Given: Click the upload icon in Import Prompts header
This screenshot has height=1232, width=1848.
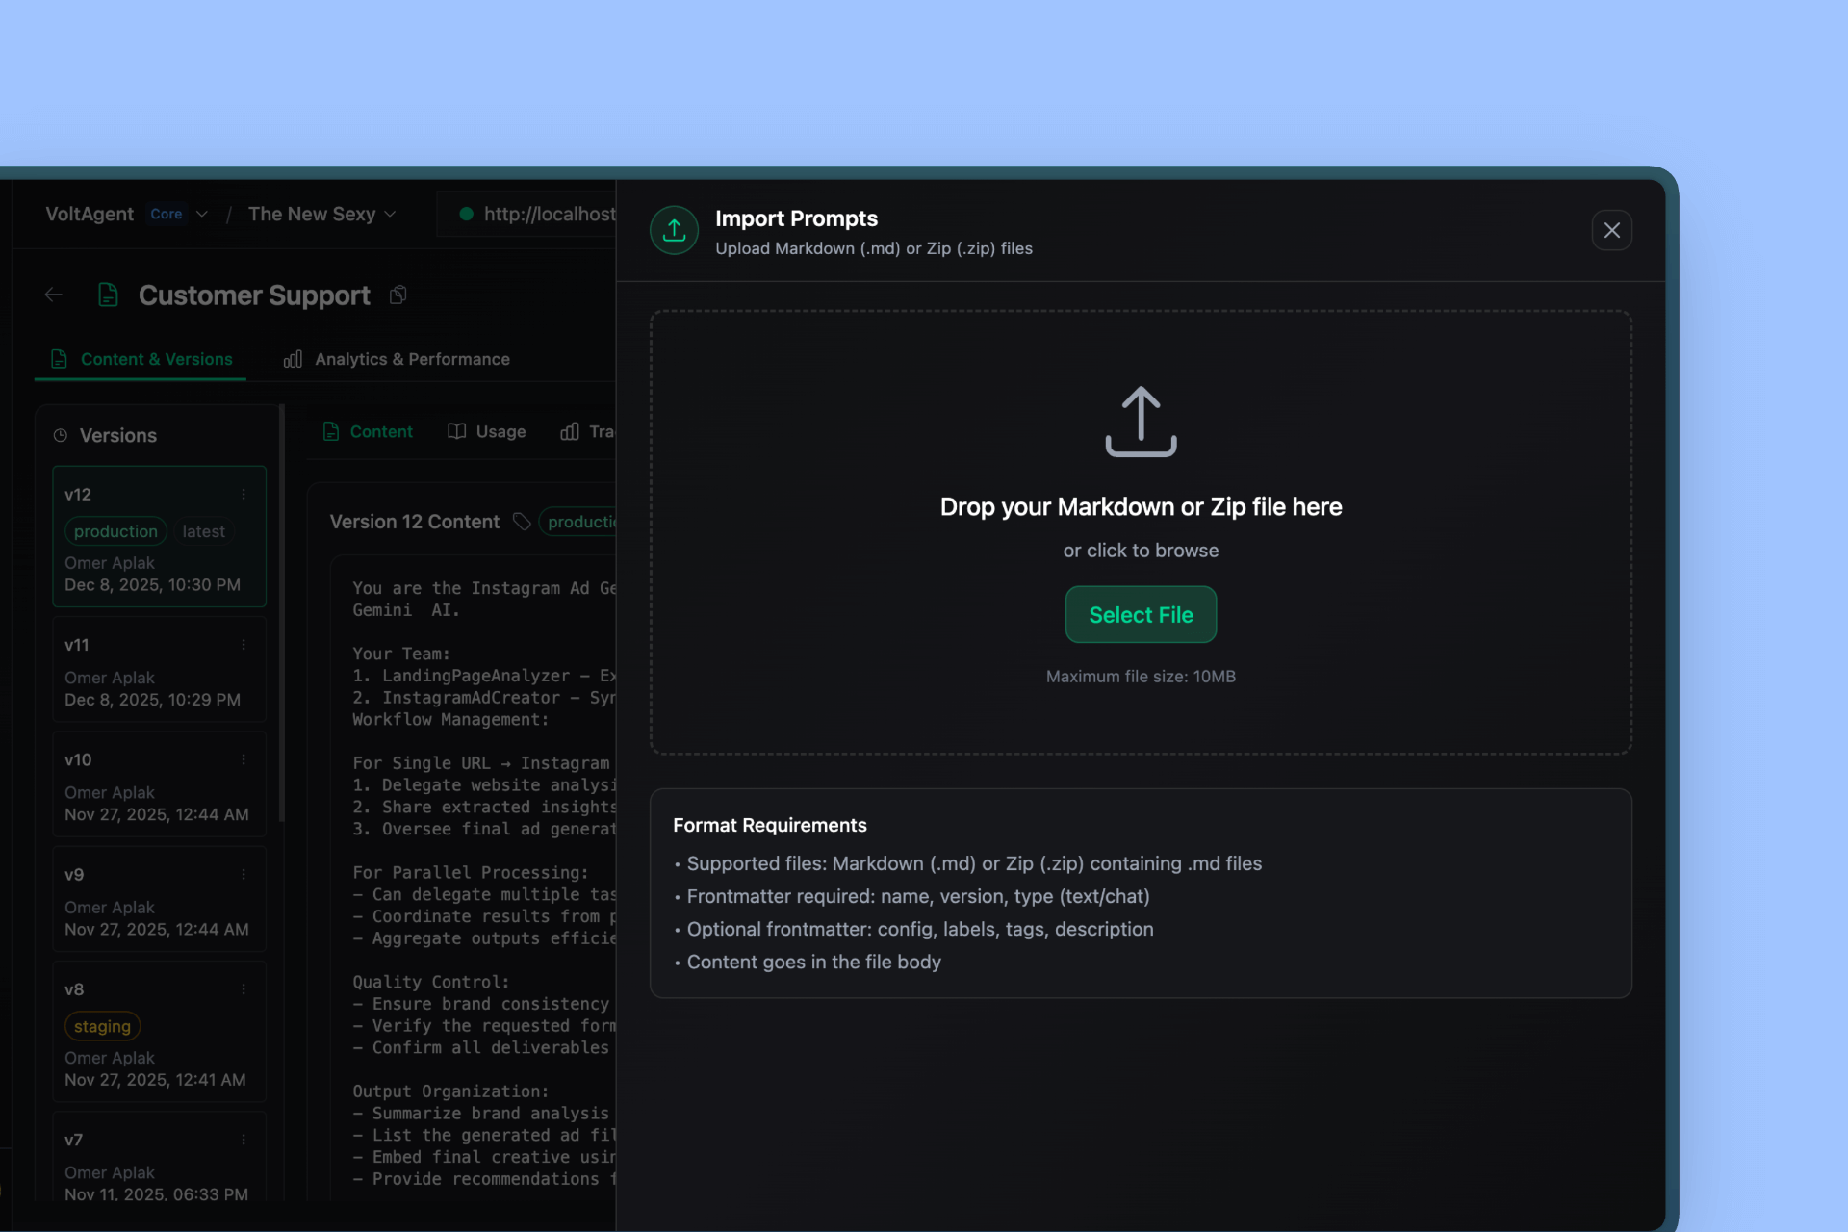Looking at the screenshot, I should tap(674, 231).
